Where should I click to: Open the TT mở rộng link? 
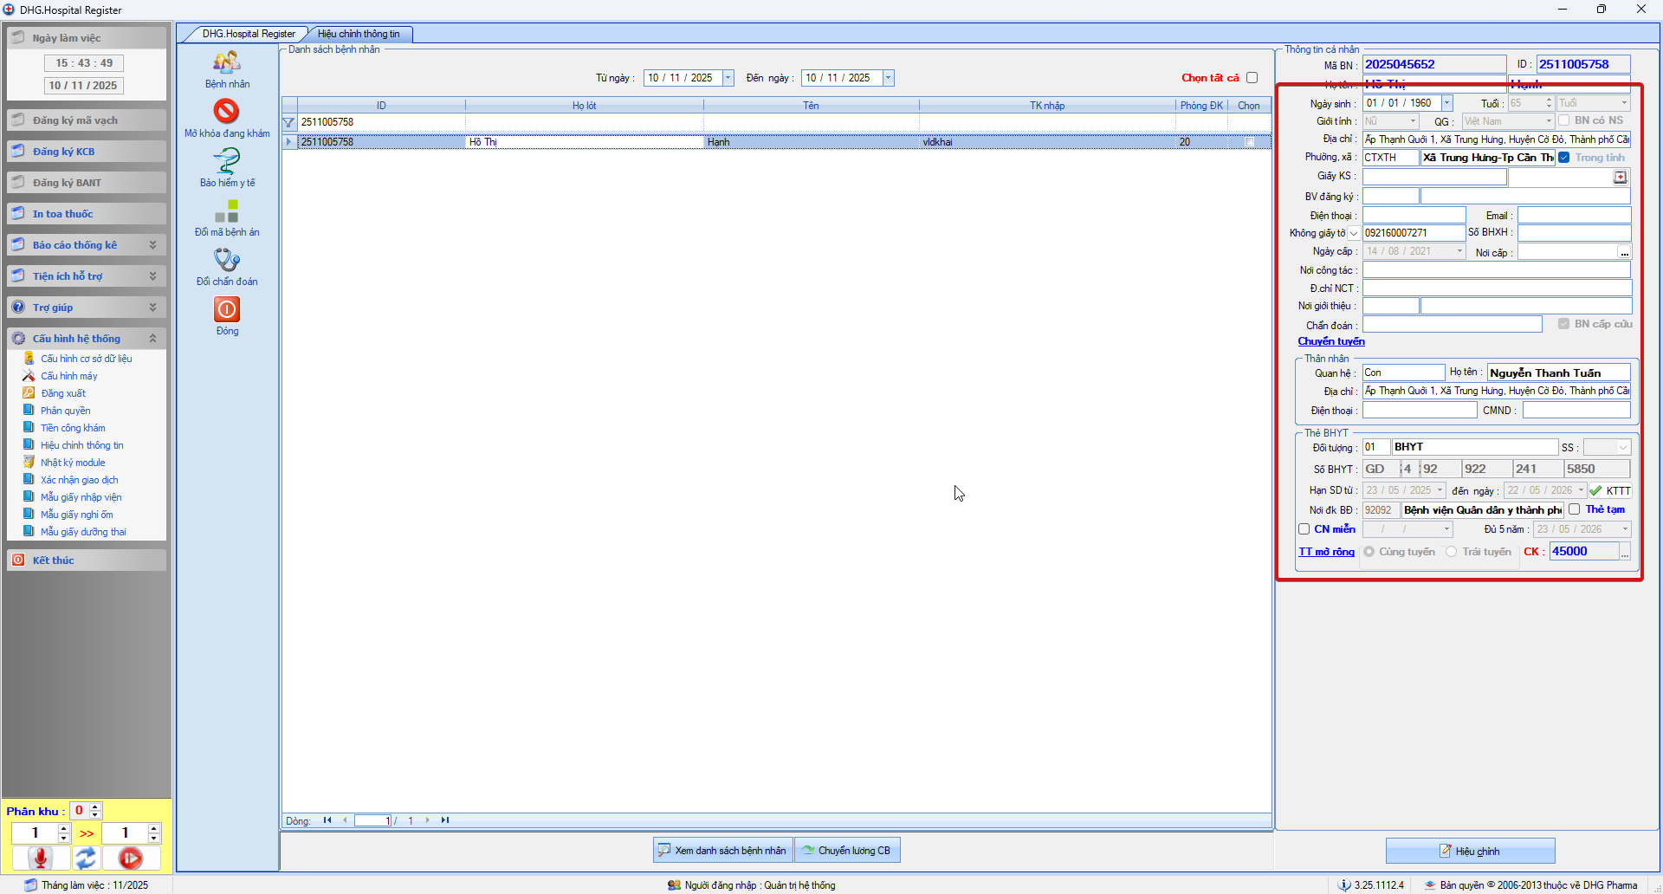1326,552
